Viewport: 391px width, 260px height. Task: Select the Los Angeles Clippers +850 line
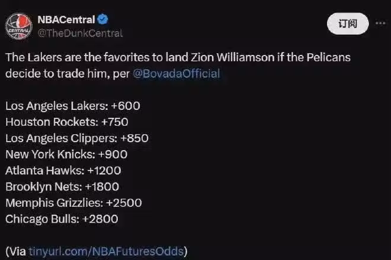point(77,138)
